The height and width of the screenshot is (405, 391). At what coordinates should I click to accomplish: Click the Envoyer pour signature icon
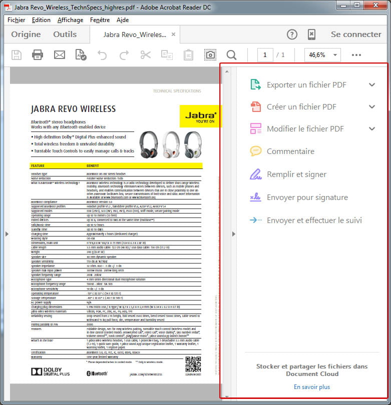255,197
